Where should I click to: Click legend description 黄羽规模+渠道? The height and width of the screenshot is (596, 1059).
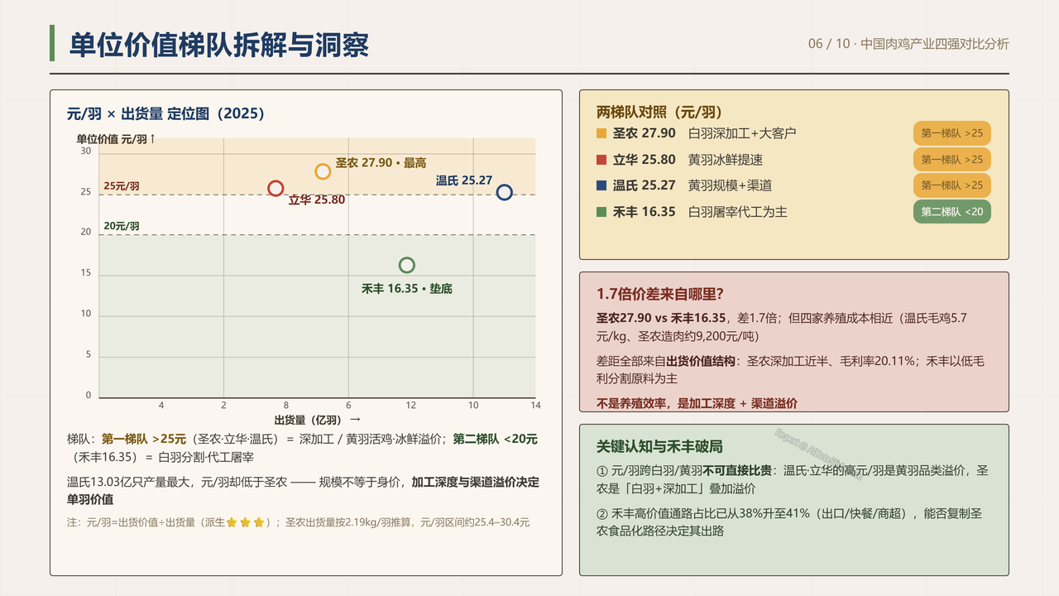(730, 185)
